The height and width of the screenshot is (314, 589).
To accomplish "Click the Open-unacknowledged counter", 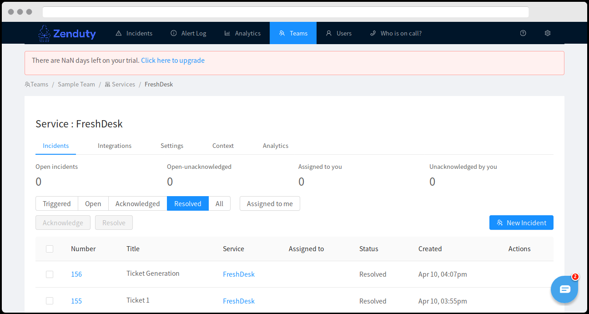I will tap(199, 175).
